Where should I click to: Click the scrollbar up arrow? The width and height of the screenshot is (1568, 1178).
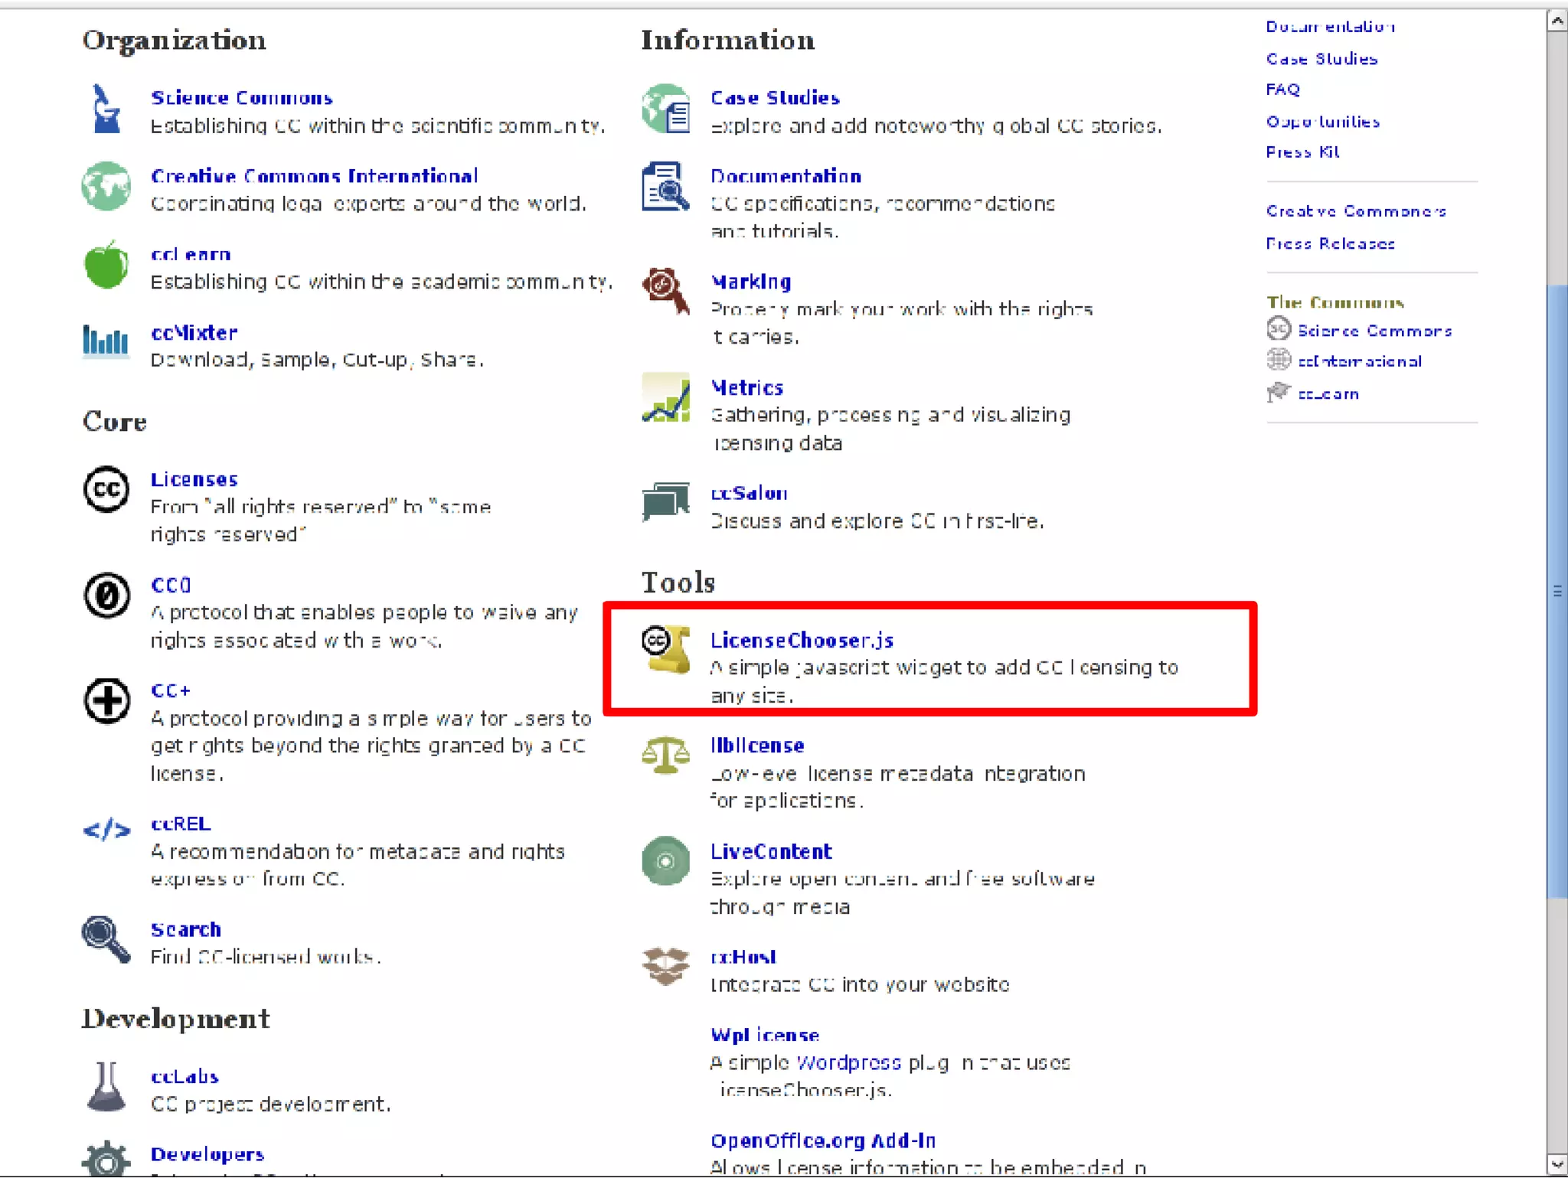[x=1557, y=21]
